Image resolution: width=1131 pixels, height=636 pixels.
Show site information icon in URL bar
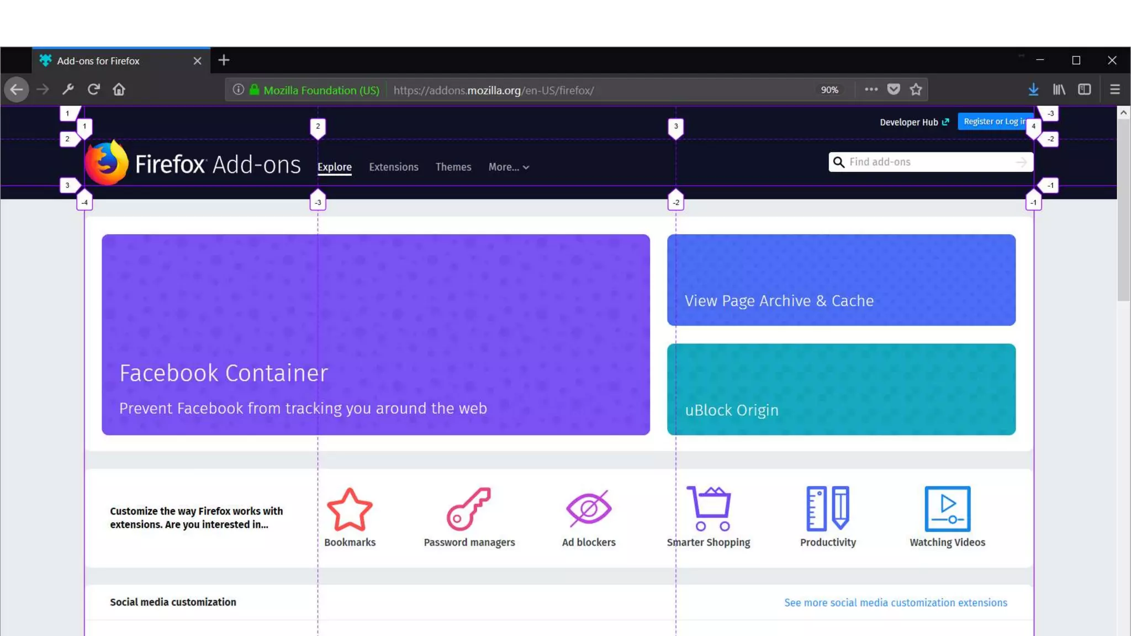(x=238, y=89)
